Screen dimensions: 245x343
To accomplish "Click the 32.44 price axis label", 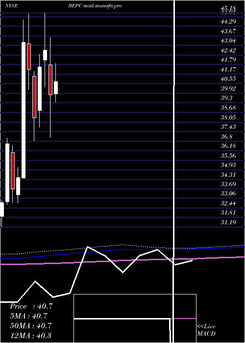I will click(x=228, y=203).
